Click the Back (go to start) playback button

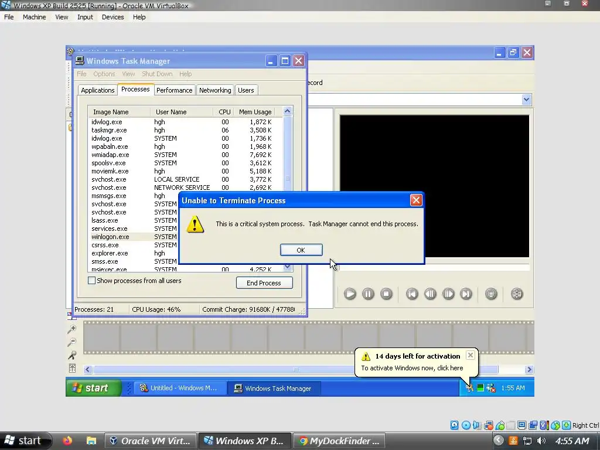point(412,294)
